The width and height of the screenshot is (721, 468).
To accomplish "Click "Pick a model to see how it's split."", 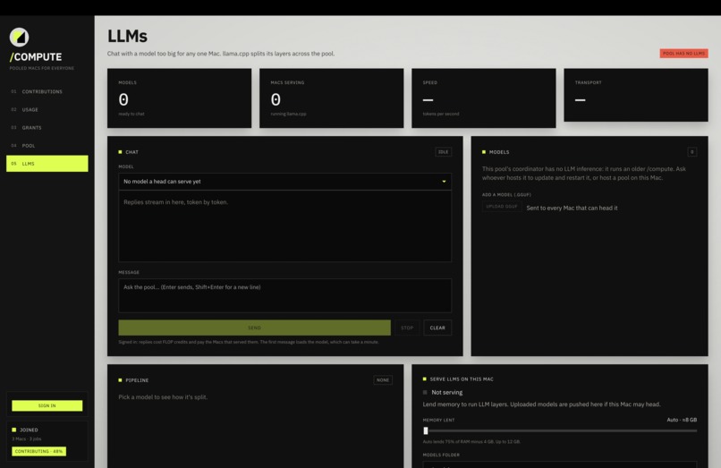I will 163,397.
